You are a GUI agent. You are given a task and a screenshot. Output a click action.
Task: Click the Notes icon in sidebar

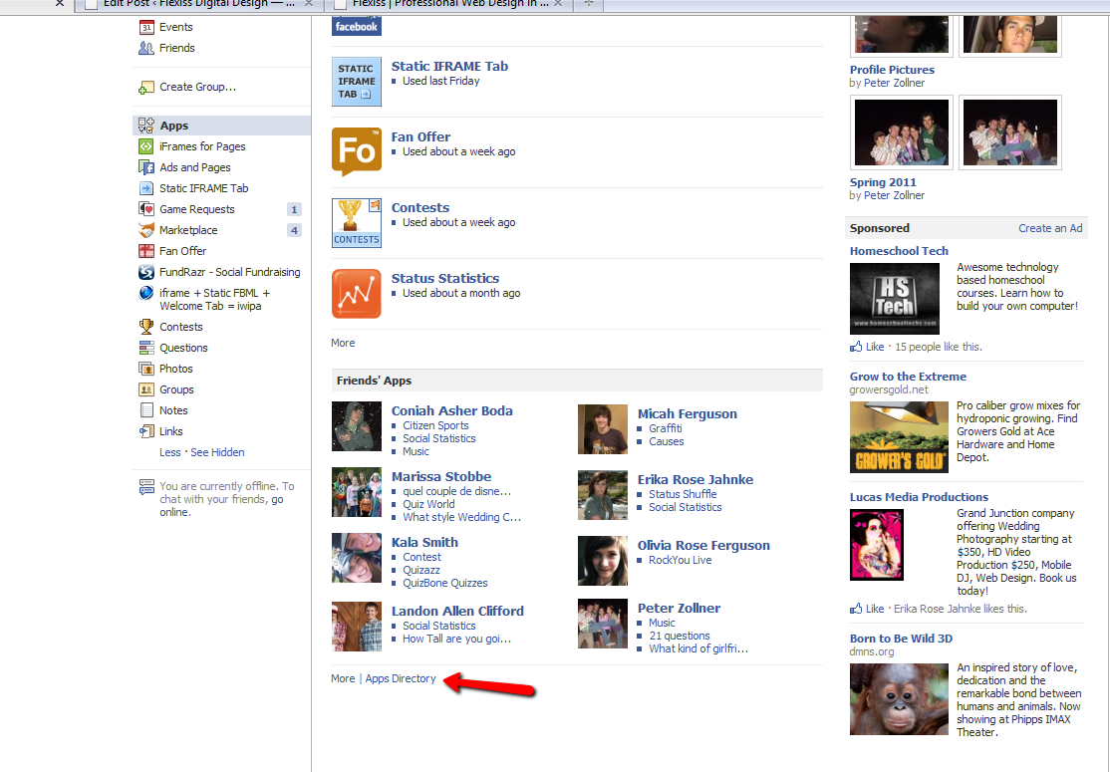point(146,410)
